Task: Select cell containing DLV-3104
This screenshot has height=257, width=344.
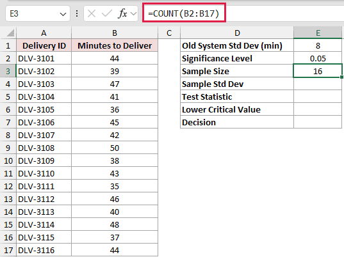Action: click(44, 97)
